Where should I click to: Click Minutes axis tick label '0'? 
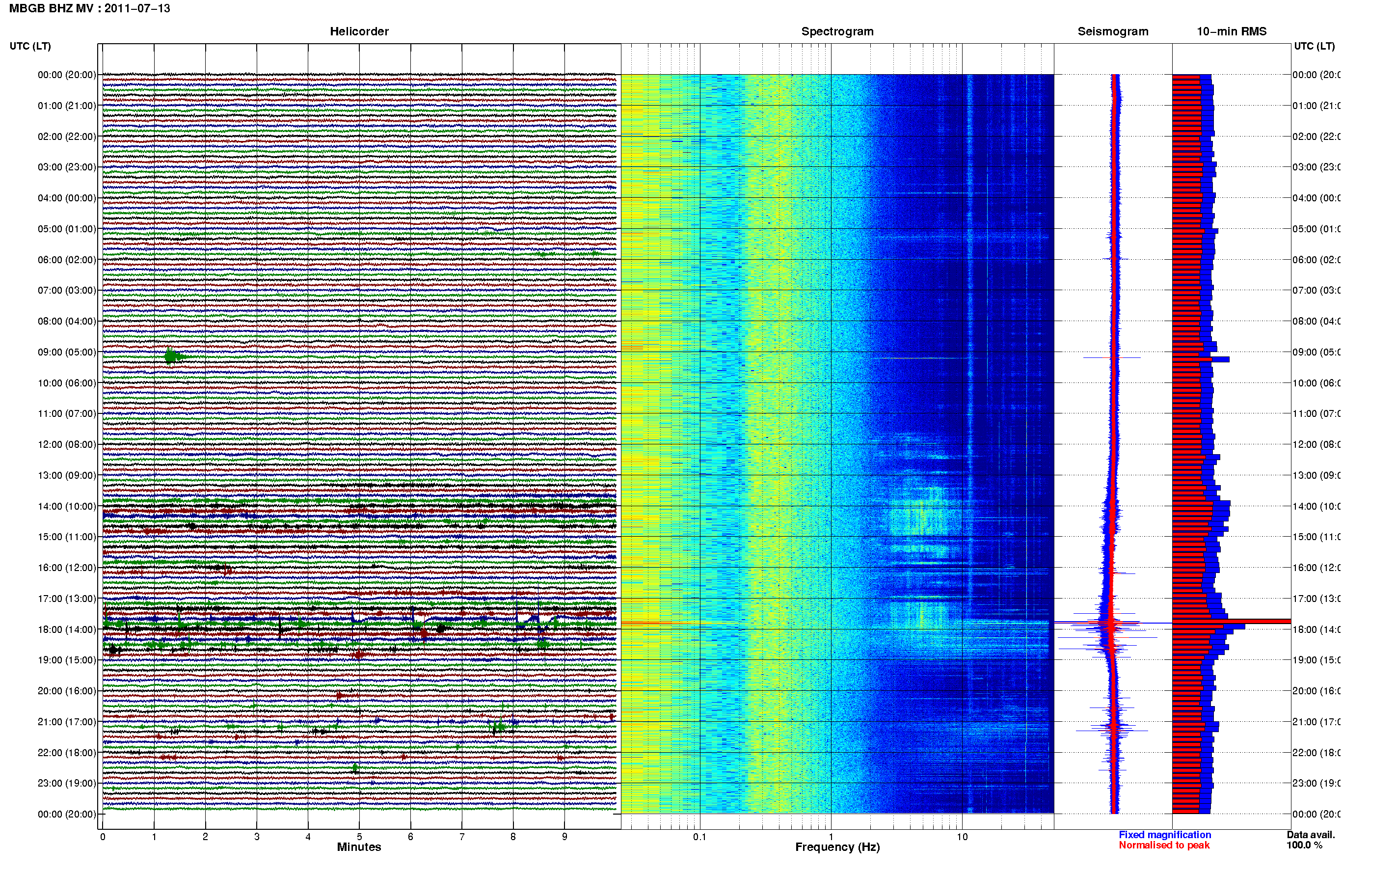click(103, 837)
